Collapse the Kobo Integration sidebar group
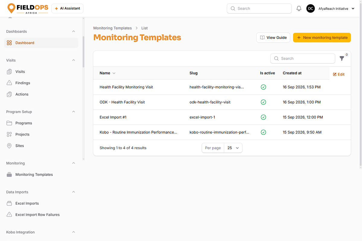 coord(74,232)
